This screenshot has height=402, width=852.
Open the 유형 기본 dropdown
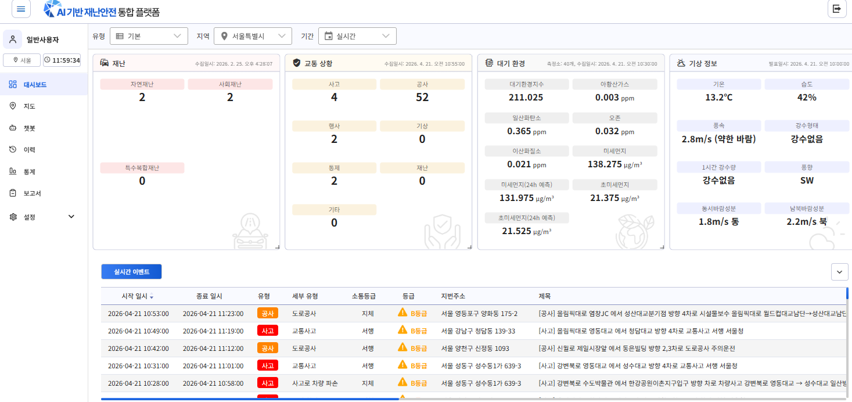(x=149, y=36)
